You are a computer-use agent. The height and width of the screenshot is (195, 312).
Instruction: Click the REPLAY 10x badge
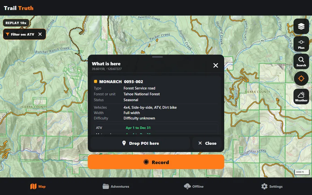click(x=16, y=23)
